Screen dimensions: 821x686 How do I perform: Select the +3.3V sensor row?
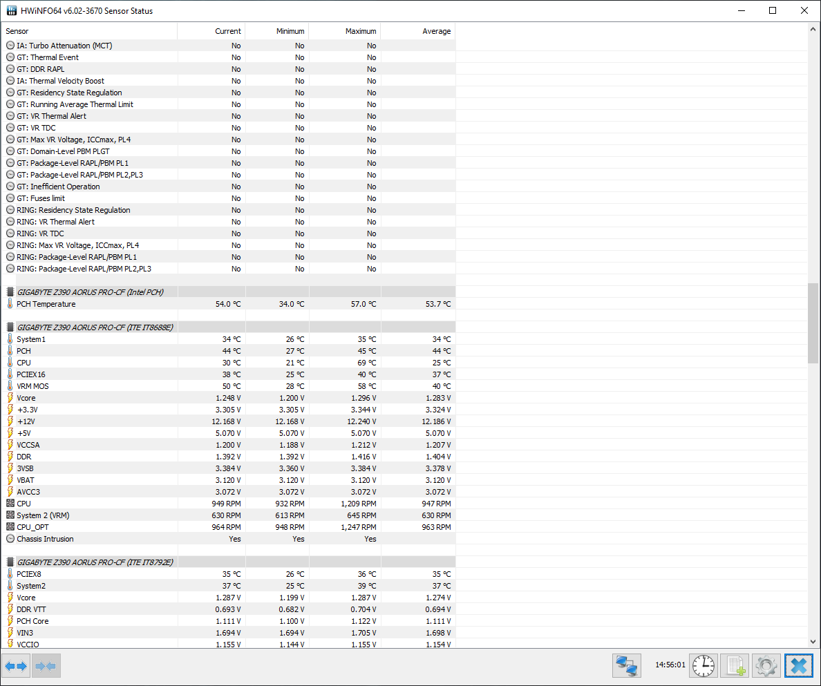228,410
